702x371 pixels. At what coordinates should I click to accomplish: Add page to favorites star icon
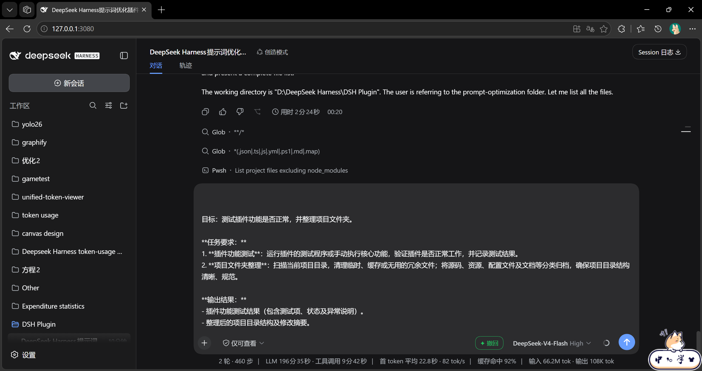pos(604,29)
